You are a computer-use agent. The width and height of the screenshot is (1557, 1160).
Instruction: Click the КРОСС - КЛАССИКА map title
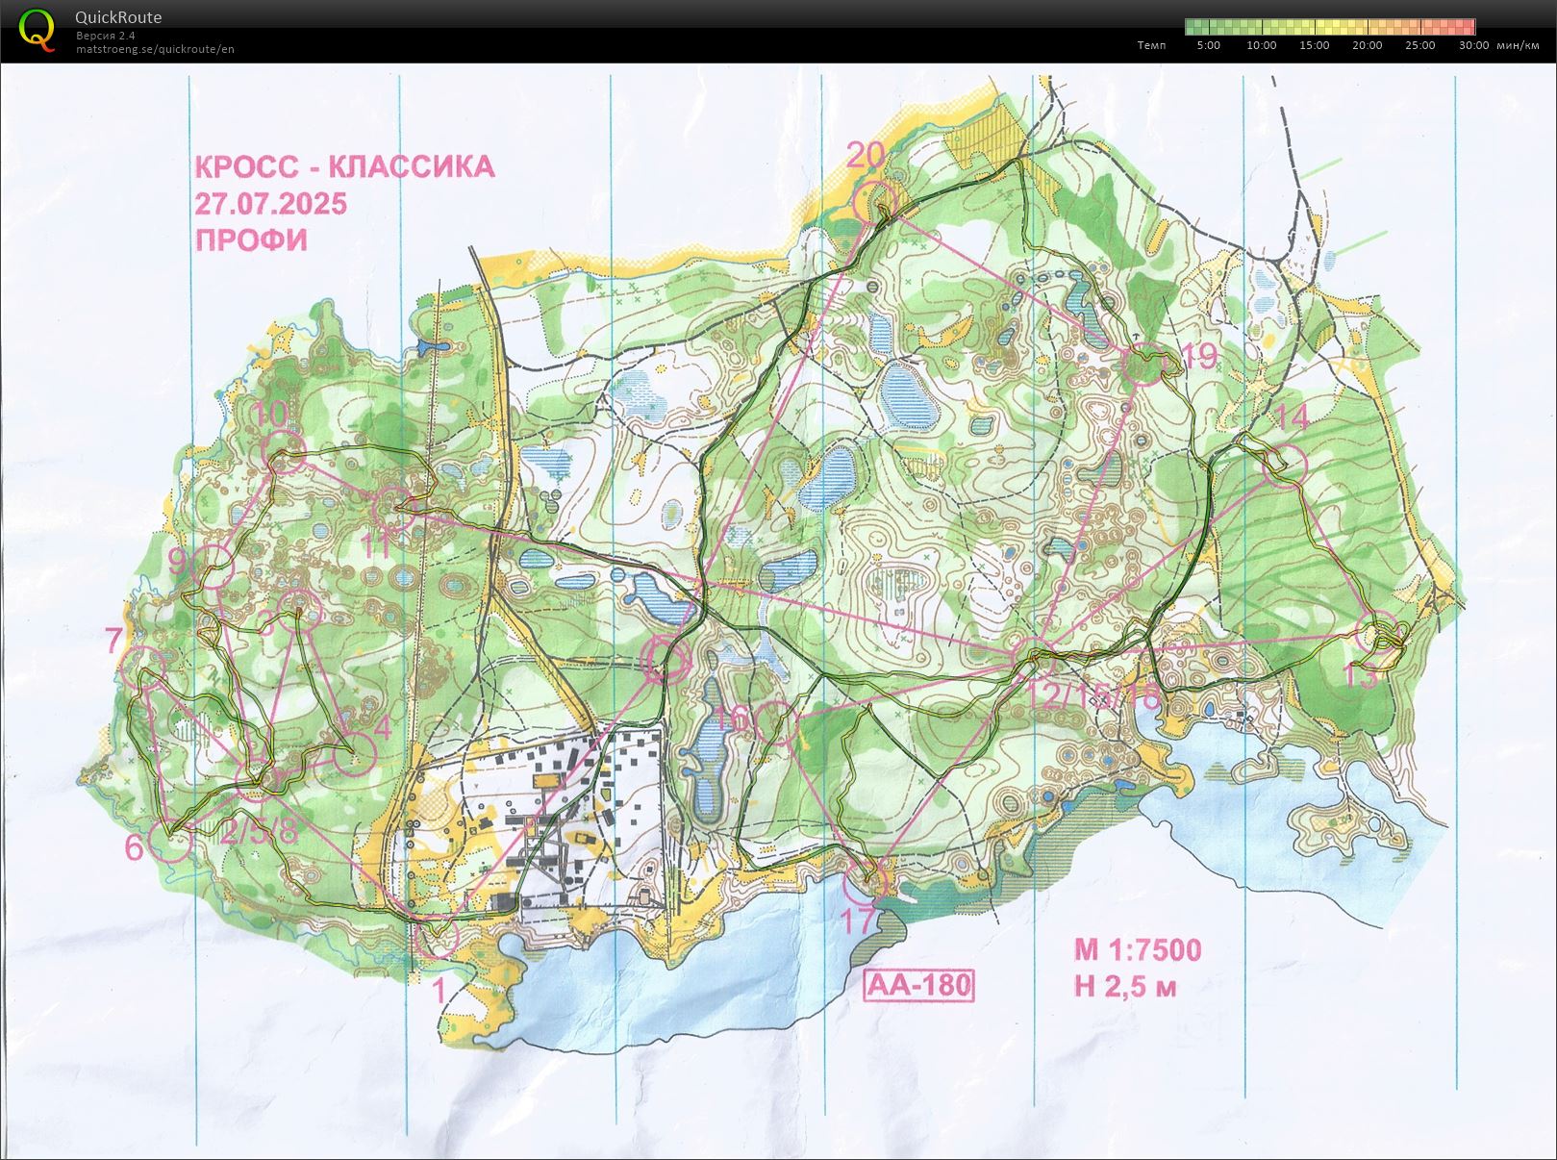(x=344, y=166)
